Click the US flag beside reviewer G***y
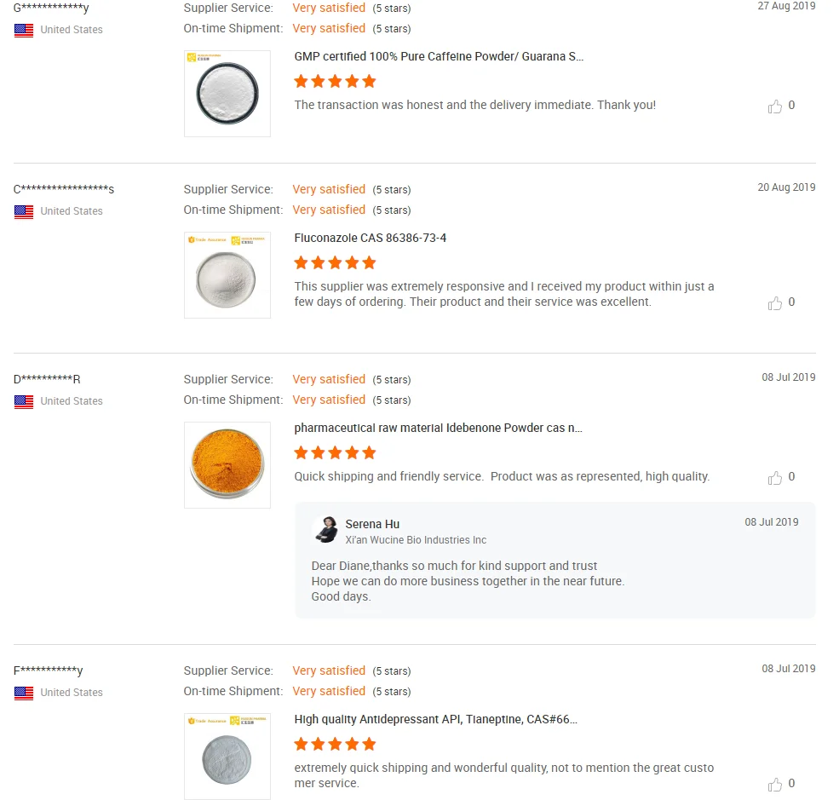Image resolution: width=839 pixels, height=800 pixels. point(24,30)
